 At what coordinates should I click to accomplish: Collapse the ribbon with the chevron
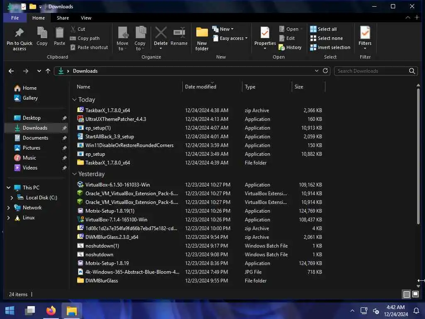click(x=408, y=17)
